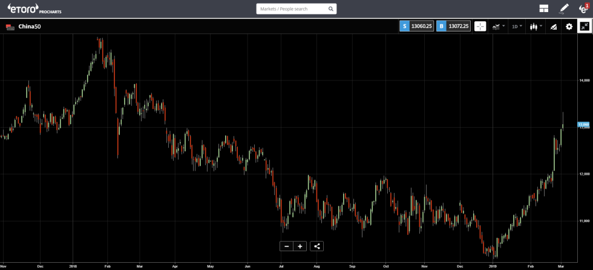Zoom out with the minus button
The width and height of the screenshot is (593, 270).
pyautogui.click(x=286, y=246)
